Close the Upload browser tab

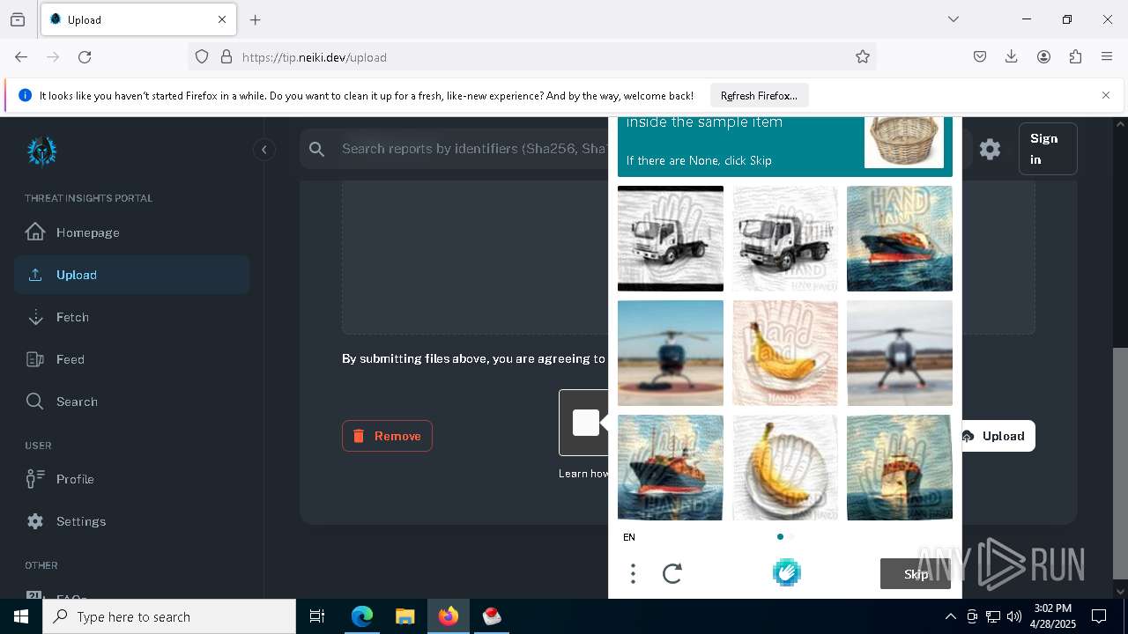click(x=222, y=19)
